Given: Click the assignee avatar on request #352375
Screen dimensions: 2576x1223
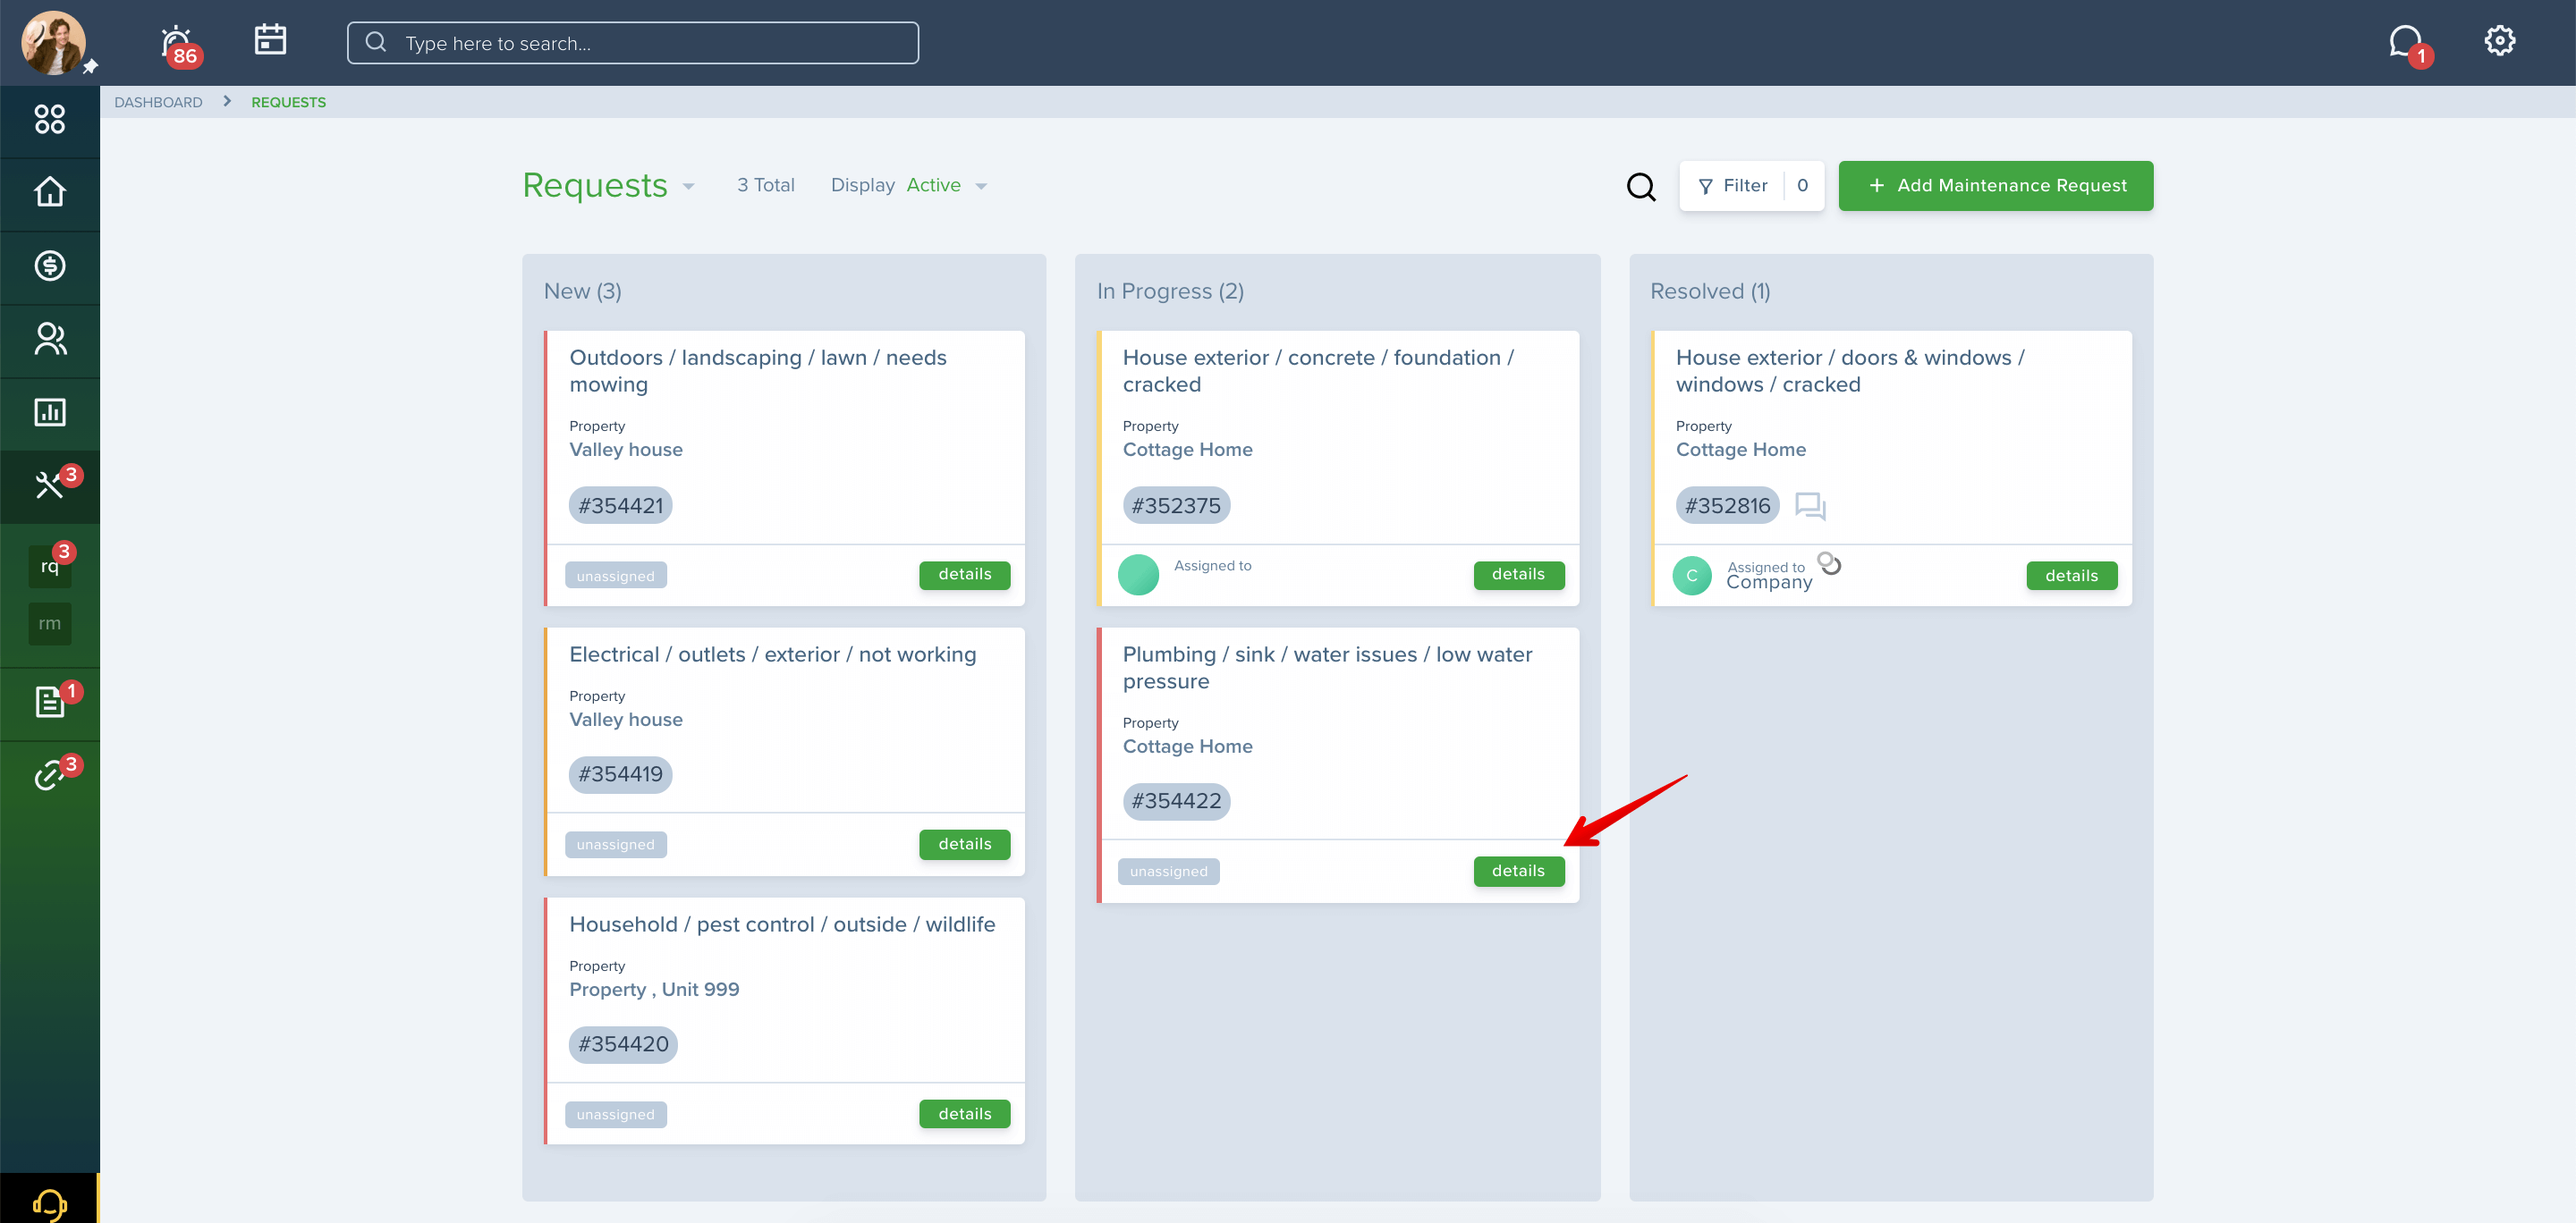Looking at the screenshot, I should coord(1138,575).
